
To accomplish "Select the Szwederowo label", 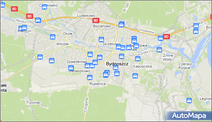I will point(77,62).
